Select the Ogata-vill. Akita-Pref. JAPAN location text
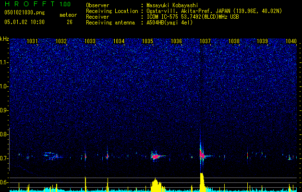The width and height of the screenshot is (302, 192). point(214,11)
